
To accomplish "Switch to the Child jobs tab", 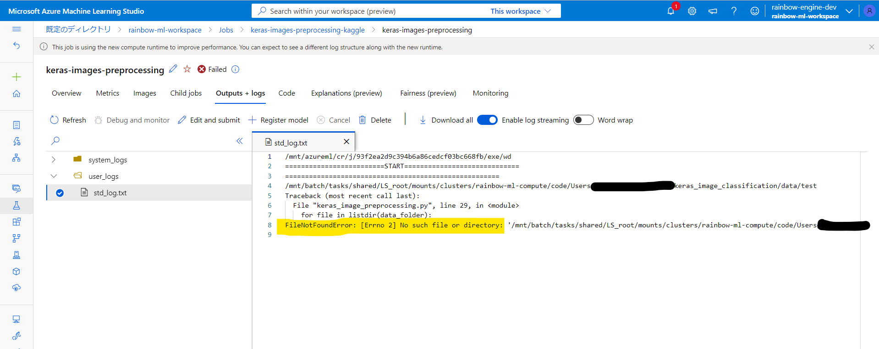I will pyautogui.click(x=186, y=93).
